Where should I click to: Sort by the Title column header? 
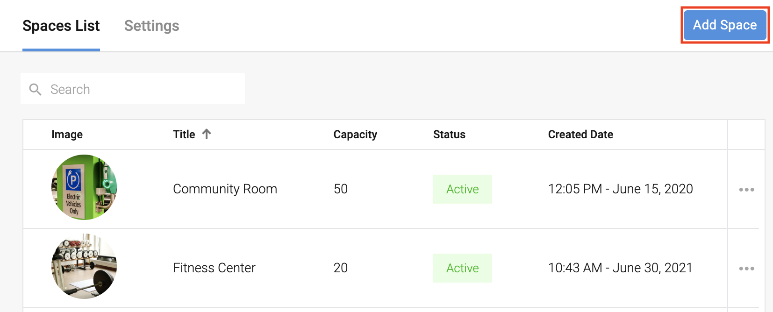(x=184, y=135)
